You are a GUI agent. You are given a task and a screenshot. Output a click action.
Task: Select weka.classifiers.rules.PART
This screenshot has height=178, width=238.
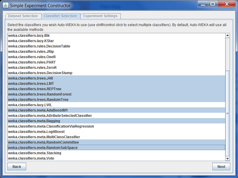tap(116, 62)
